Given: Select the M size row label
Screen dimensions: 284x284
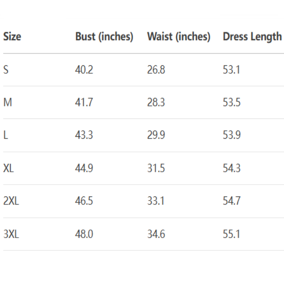Looking at the screenshot, I should [x=8, y=103].
